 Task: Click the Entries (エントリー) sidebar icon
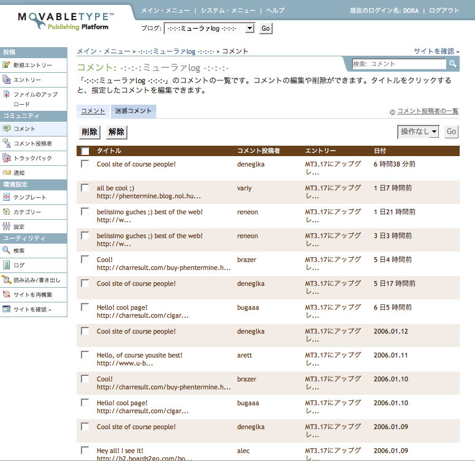click(x=7, y=80)
